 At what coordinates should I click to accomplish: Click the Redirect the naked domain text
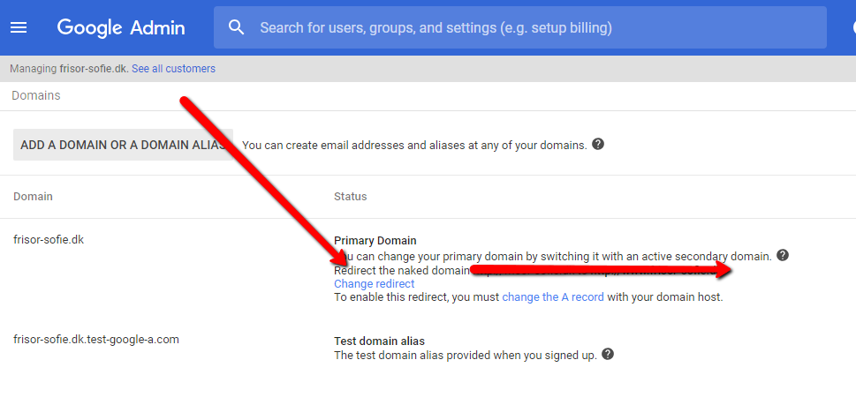click(402, 270)
